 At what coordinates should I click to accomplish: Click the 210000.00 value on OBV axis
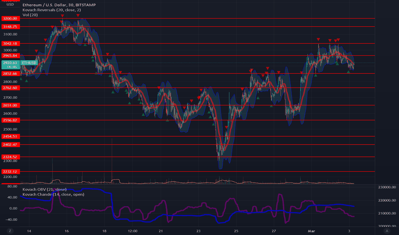click(x=387, y=213)
